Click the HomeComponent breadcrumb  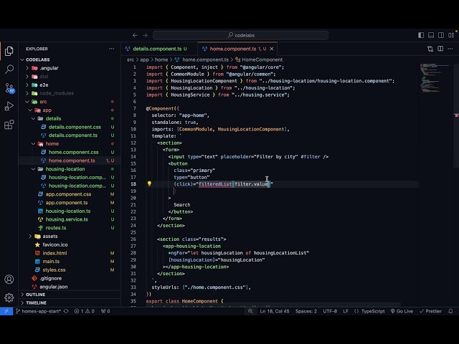(259, 59)
